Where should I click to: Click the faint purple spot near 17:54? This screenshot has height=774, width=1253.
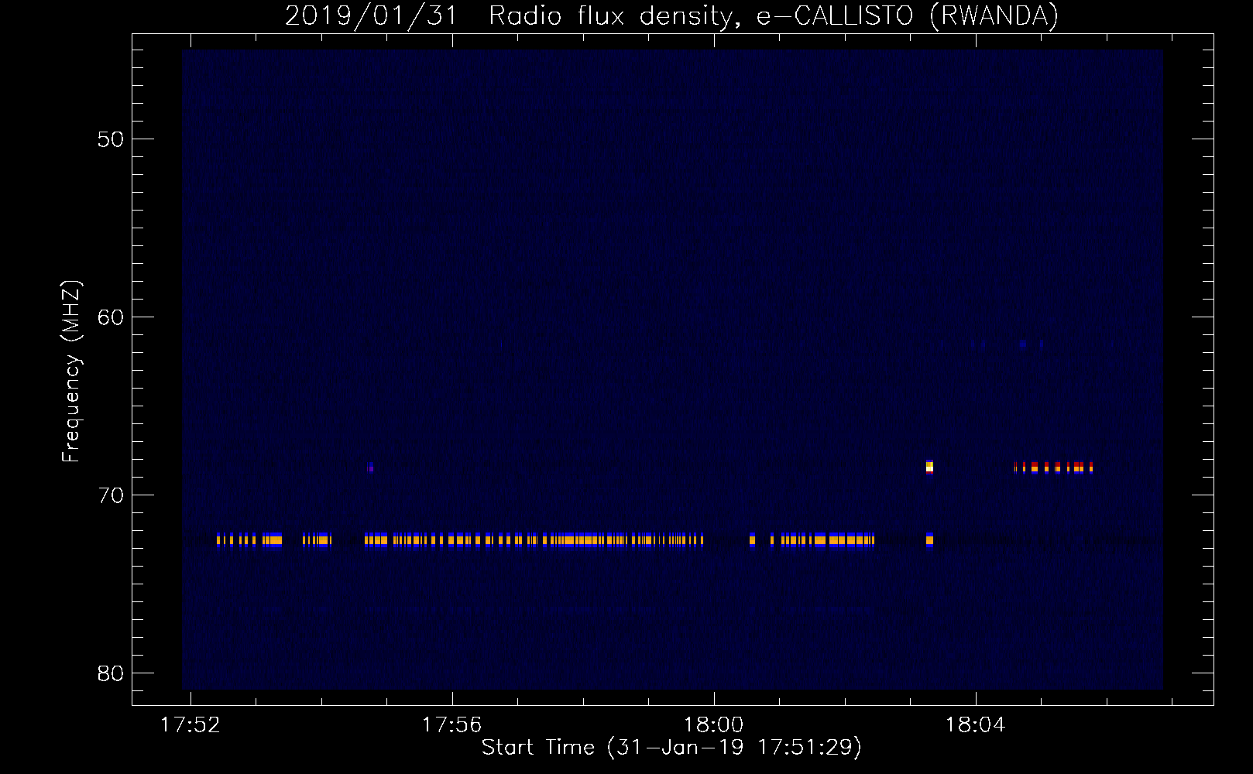coord(370,467)
